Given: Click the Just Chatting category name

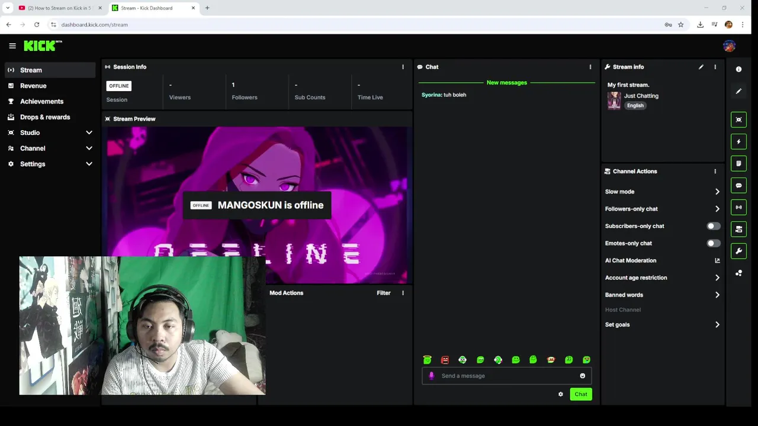Looking at the screenshot, I should tap(641, 96).
